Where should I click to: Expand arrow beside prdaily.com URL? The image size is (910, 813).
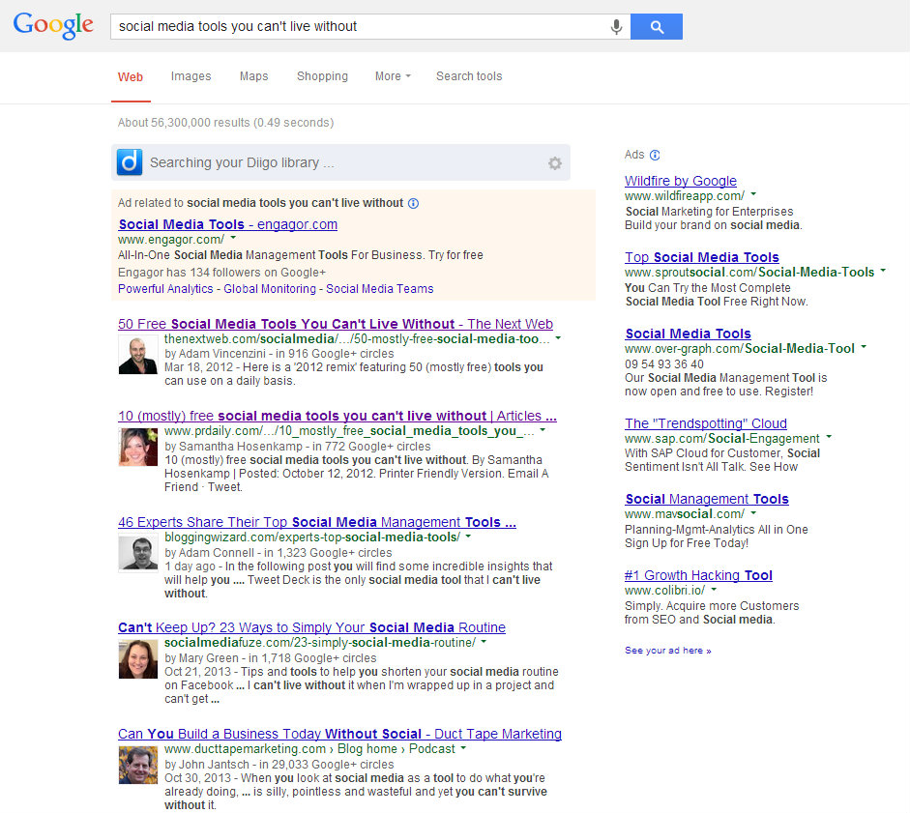click(x=543, y=430)
